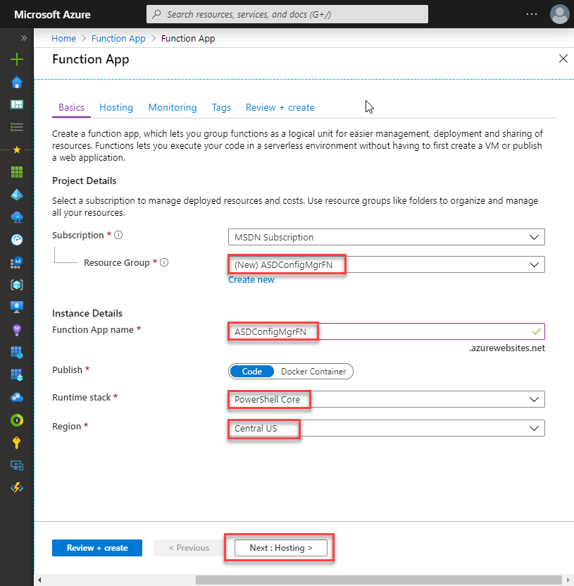The width and height of the screenshot is (574, 586).
Task: Go to Home breadcrumb link
Action: (63, 39)
